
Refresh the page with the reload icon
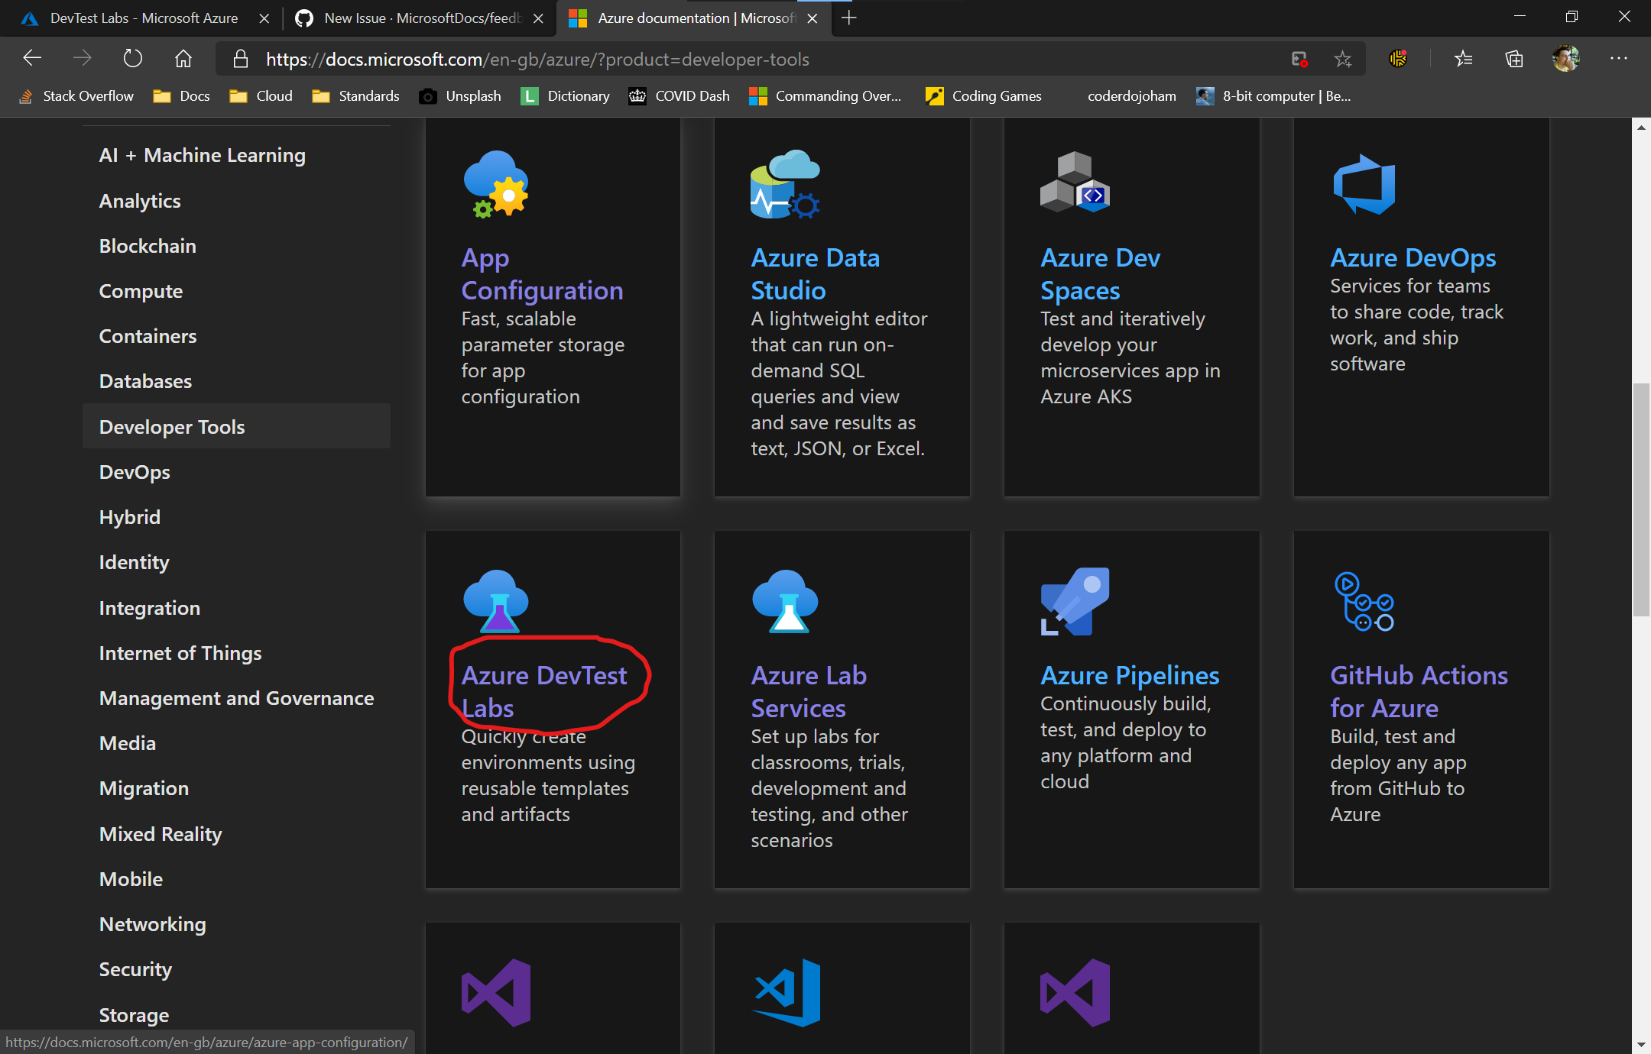tap(132, 58)
